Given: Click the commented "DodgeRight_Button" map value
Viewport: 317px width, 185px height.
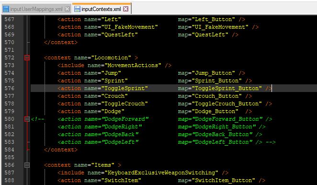Looking at the screenshot, I should tap(224, 127).
